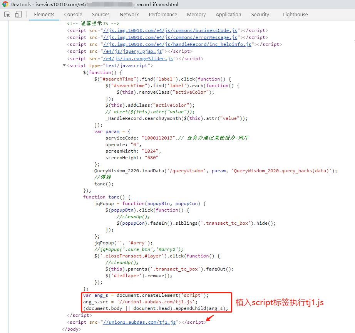Follow the inc_helpinfo.js source link
Viewport: 355px width, 333px height.
coord(176,44)
